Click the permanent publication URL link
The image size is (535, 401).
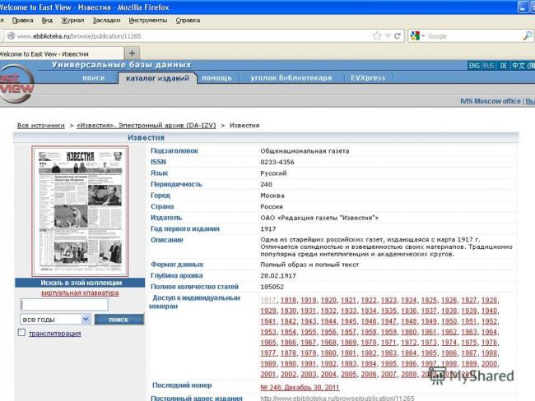(x=337, y=398)
